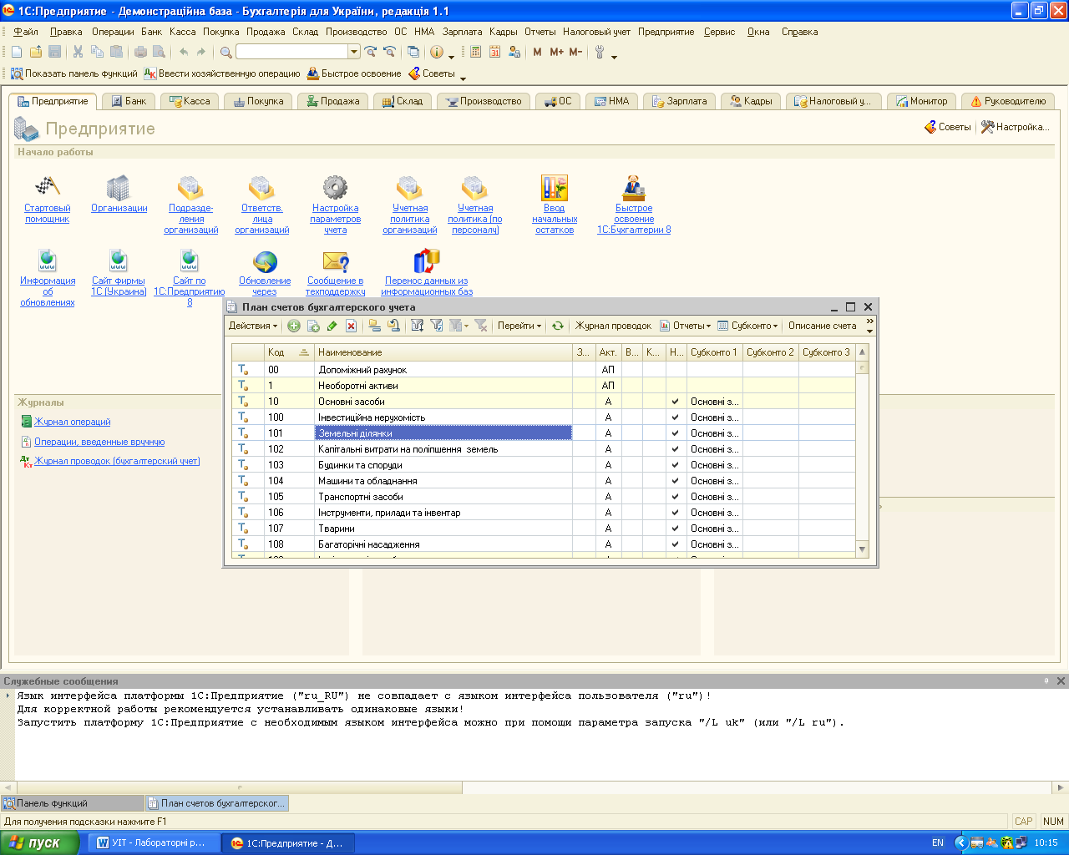
Task: Open the Зарплата menu in the menu bar
Action: click(x=462, y=32)
